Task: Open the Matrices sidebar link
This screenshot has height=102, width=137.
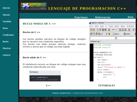Action: tap(7, 48)
